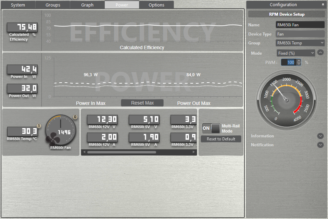Switch to the Groups tab
Image resolution: width=328 pixels, height=219 pixels.
point(53,5)
